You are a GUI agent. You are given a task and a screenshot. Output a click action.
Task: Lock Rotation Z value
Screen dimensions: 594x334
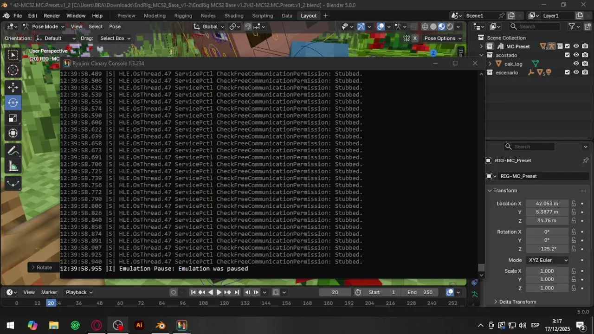click(574, 249)
